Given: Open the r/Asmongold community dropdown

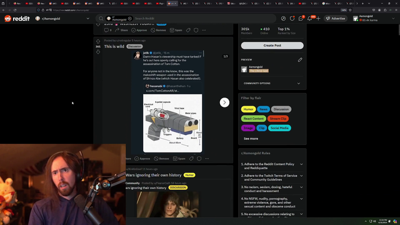Looking at the screenshot, I should coord(62,18).
